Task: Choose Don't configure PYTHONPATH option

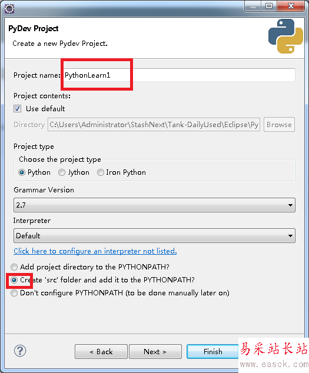Action: point(14,293)
